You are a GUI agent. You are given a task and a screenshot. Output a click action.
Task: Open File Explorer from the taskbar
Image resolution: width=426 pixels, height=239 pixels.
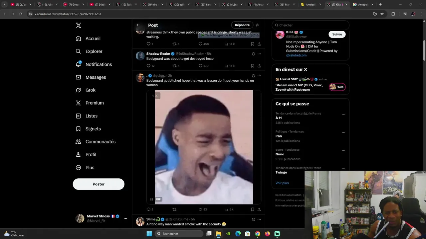coord(218,234)
